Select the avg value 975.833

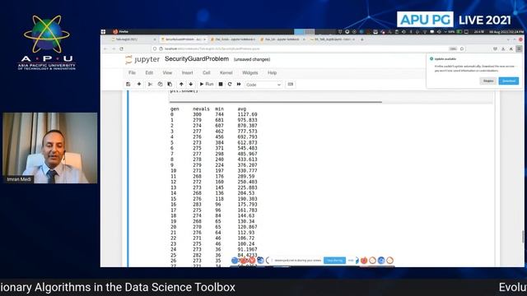pyautogui.click(x=247, y=120)
